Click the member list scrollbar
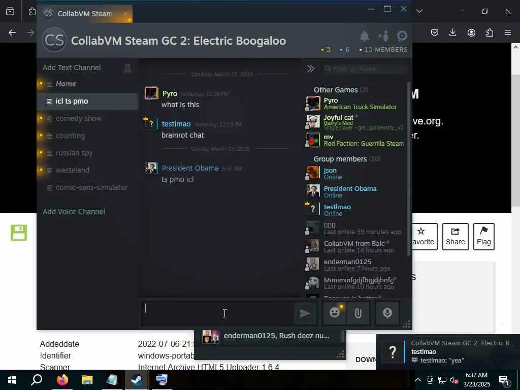Viewport: 520px width, 390px height. tap(409, 169)
